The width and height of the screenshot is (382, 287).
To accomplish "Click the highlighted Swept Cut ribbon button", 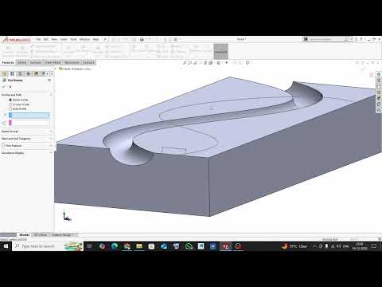I will (x=220, y=51).
